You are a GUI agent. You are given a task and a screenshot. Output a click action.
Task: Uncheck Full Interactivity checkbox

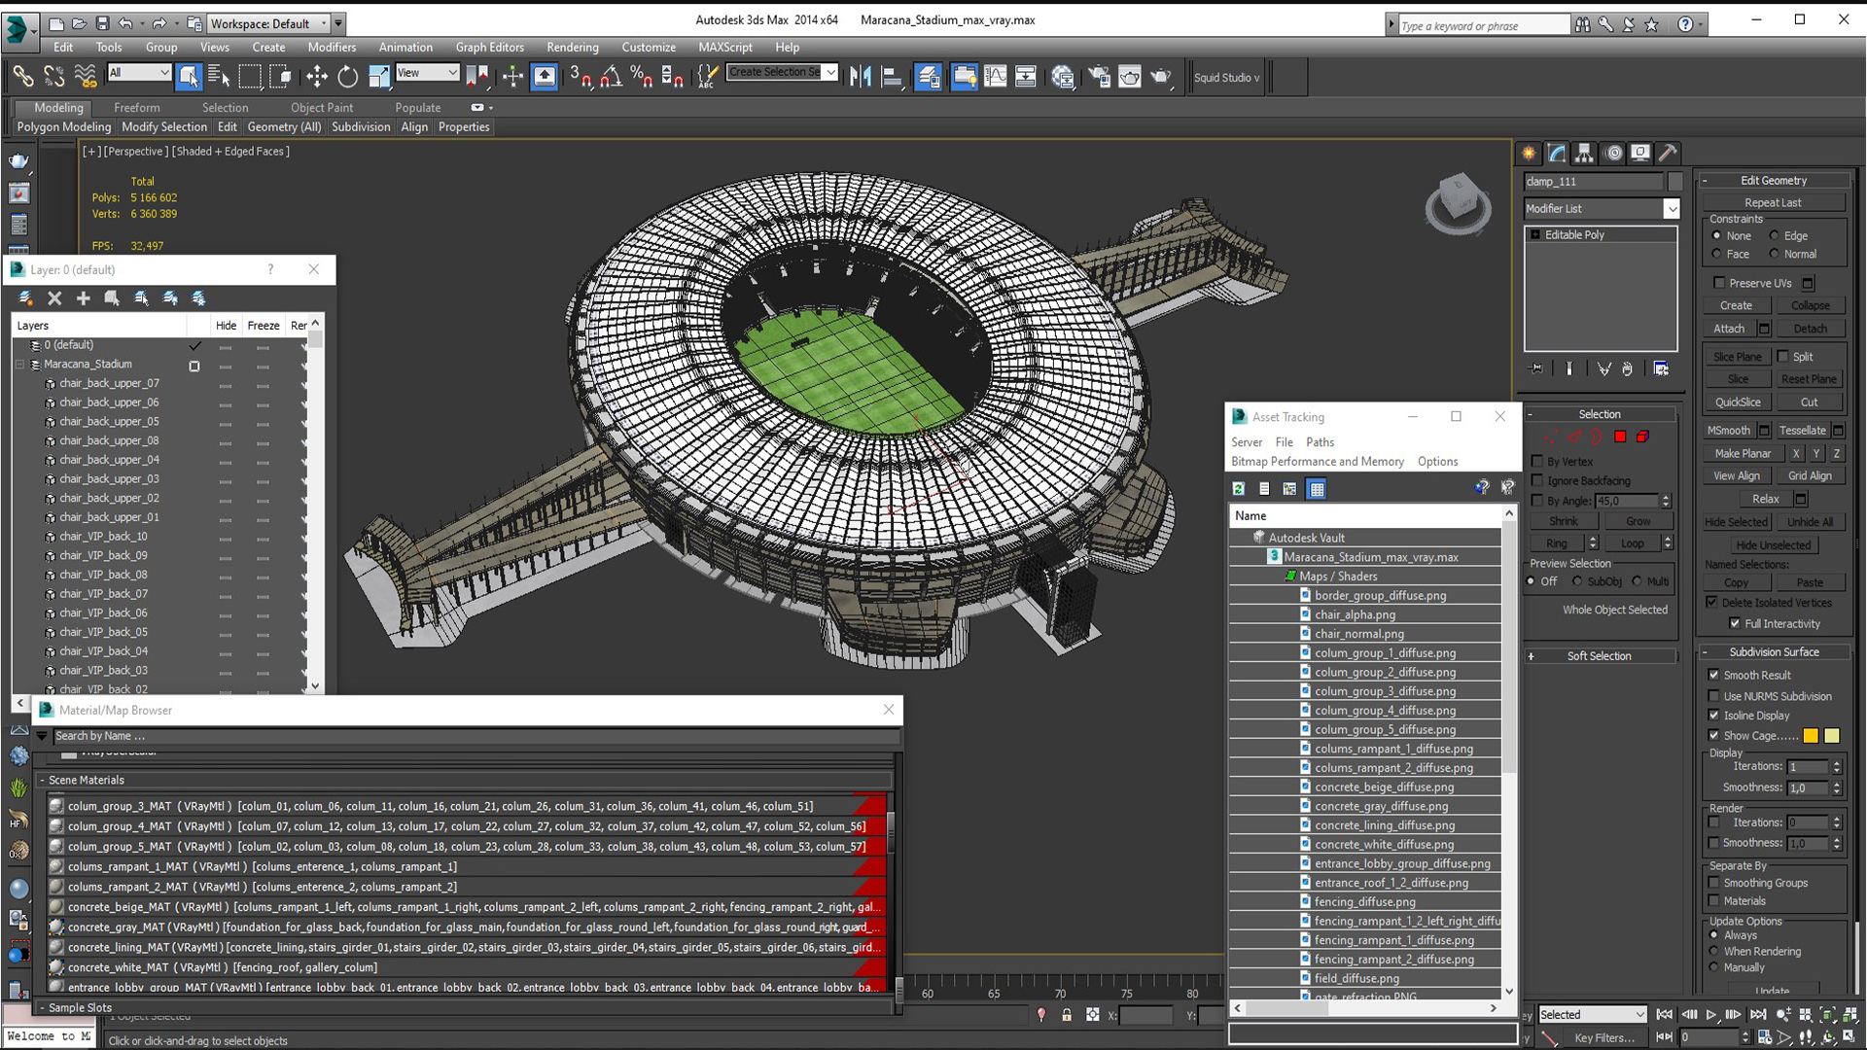tap(1735, 623)
